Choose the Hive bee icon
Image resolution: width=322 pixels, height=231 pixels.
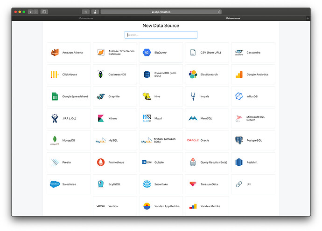(x=147, y=96)
